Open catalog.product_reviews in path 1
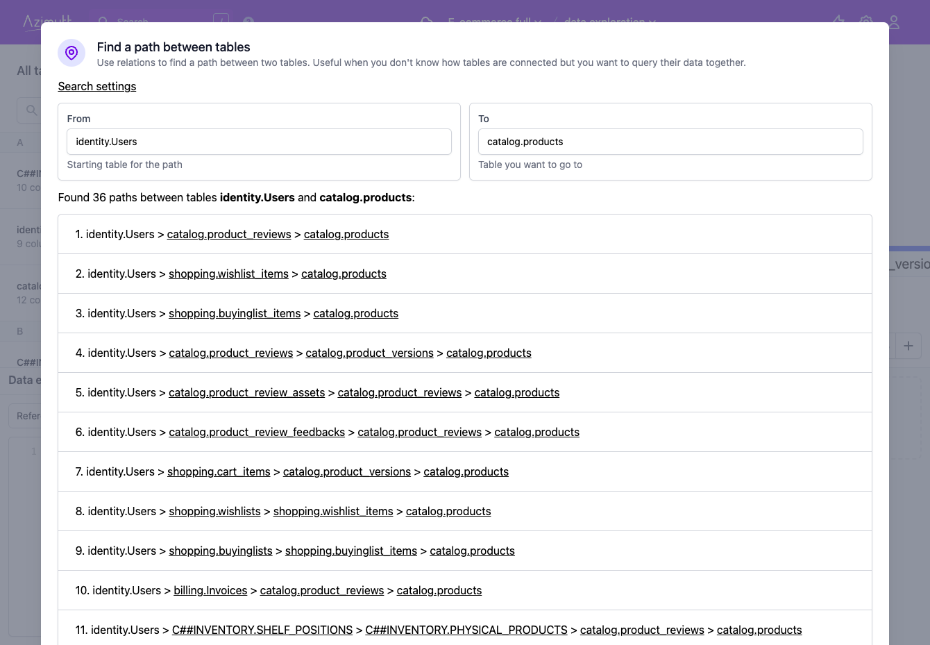930x645 pixels. [229, 234]
